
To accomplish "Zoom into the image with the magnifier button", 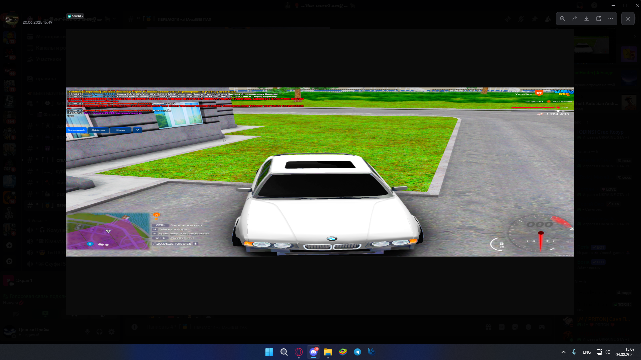I will (563, 19).
